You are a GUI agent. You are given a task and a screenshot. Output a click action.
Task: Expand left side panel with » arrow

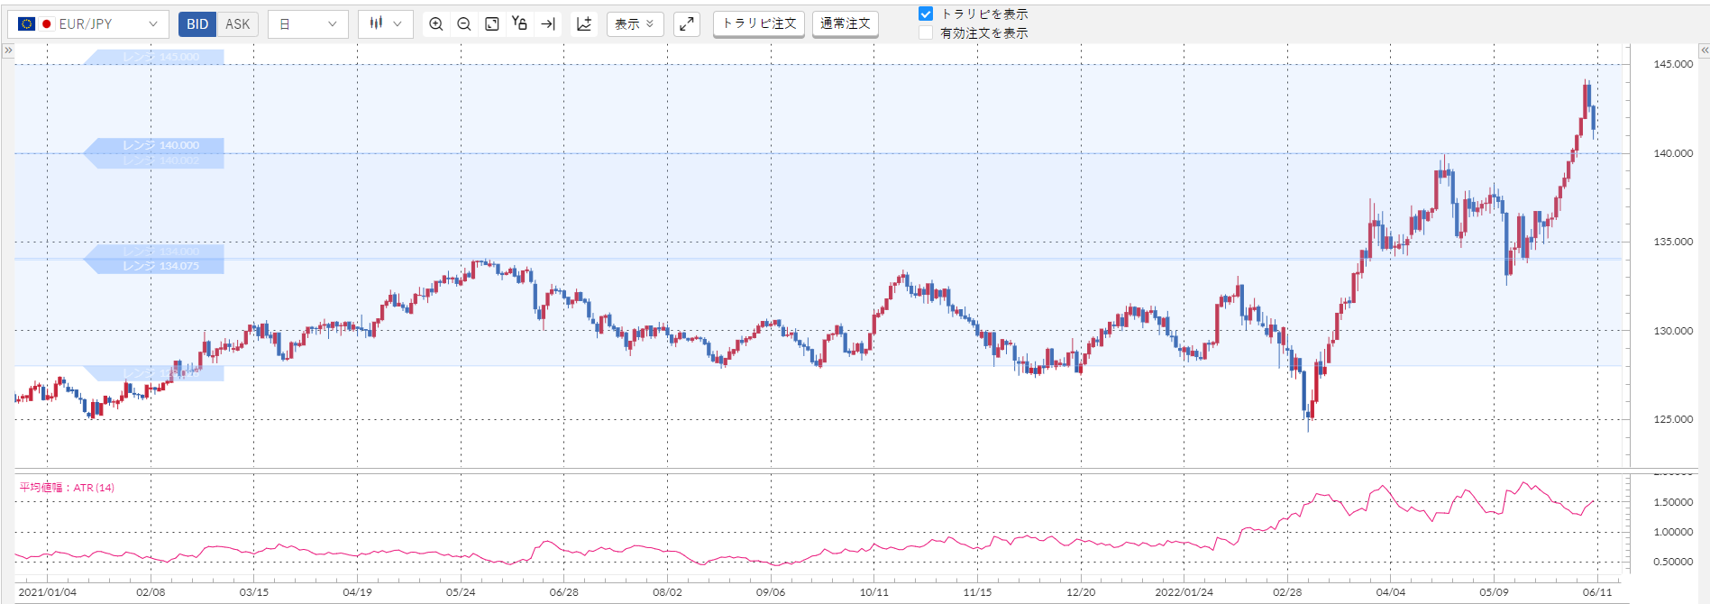click(8, 50)
